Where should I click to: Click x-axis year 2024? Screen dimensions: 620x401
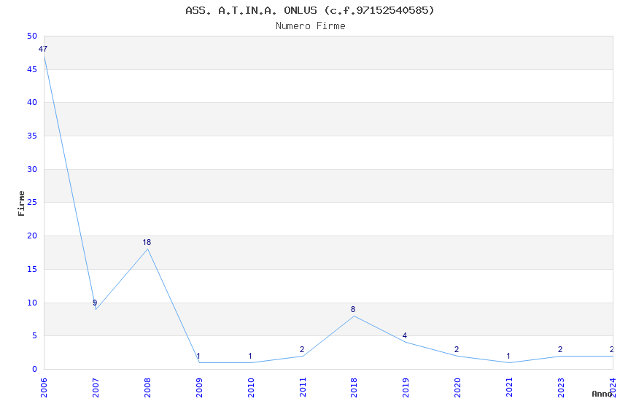pyautogui.click(x=613, y=387)
